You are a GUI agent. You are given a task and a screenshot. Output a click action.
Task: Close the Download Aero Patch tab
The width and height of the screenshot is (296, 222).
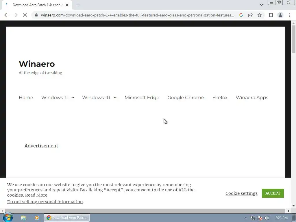pos(67,5)
